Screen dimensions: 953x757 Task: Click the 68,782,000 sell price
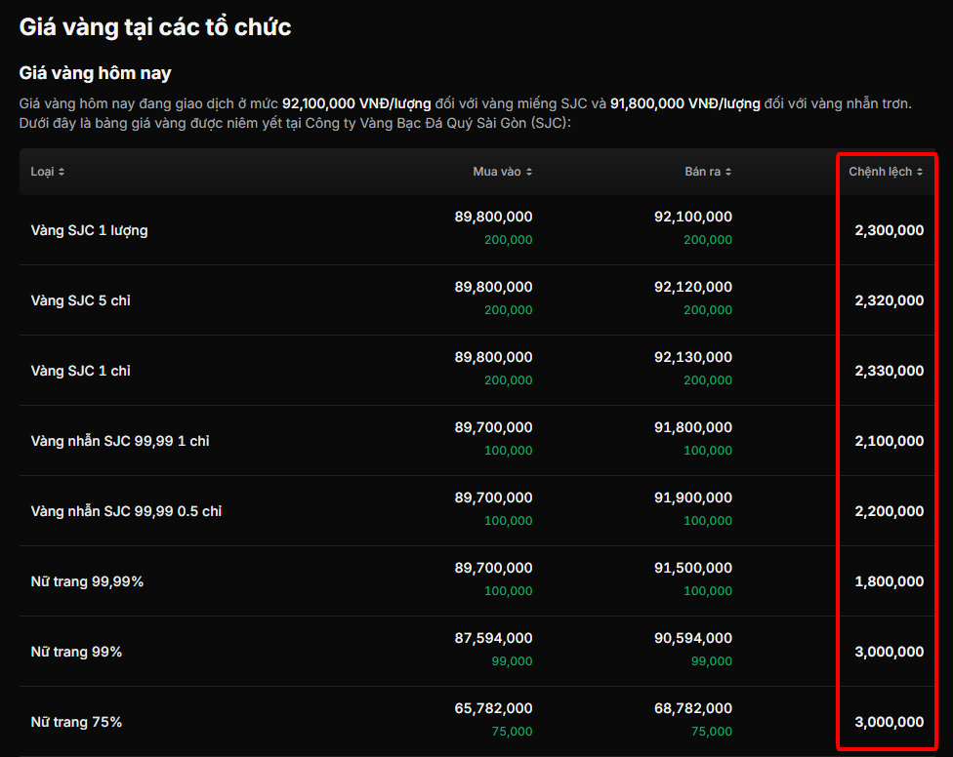point(693,708)
